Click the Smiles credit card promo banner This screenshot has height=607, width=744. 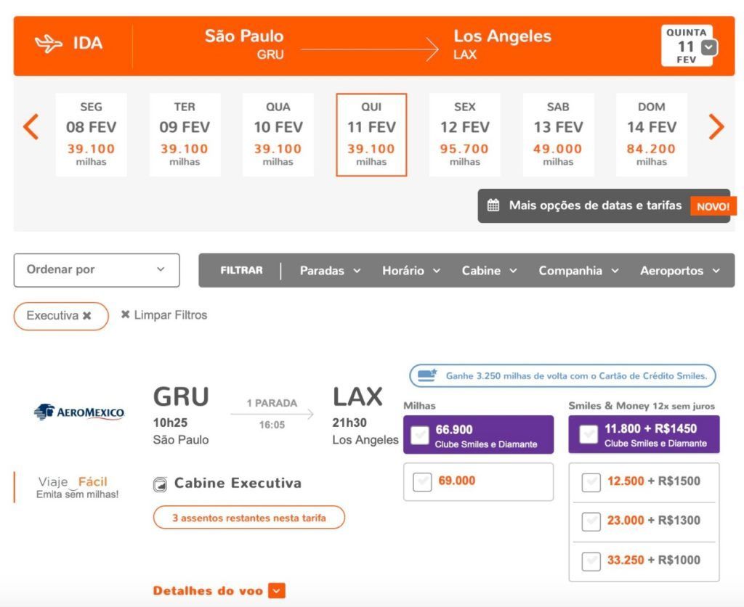pyautogui.click(x=562, y=375)
